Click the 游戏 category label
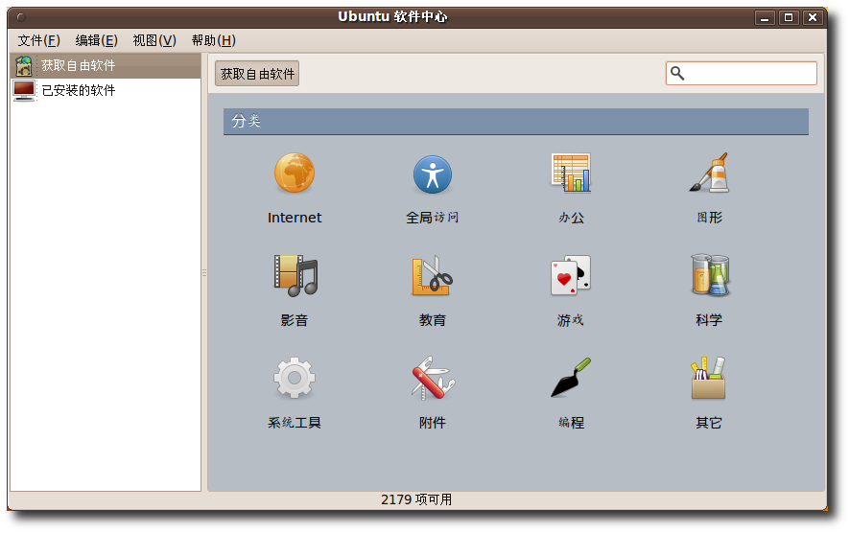The width and height of the screenshot is (850, 533). click(571, 320)
